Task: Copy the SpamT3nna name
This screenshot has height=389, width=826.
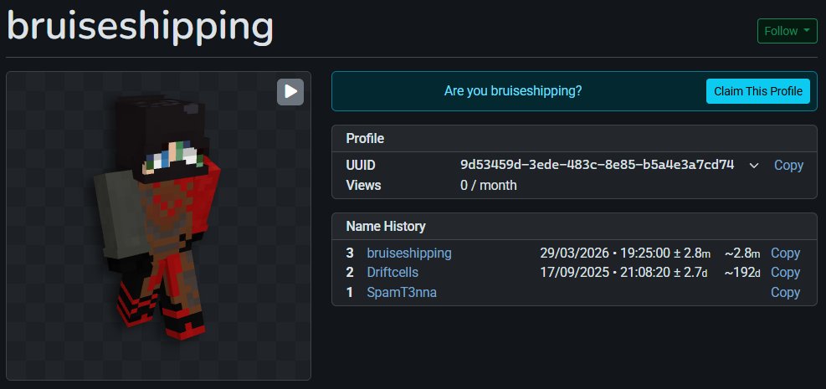Action: pos(786,293)
